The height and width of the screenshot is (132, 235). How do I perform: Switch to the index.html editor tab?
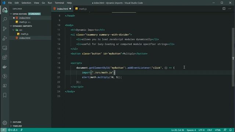coord(62,9)
